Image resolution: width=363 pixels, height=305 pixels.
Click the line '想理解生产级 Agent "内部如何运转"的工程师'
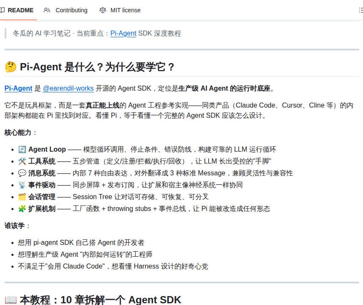pos(85,255)
